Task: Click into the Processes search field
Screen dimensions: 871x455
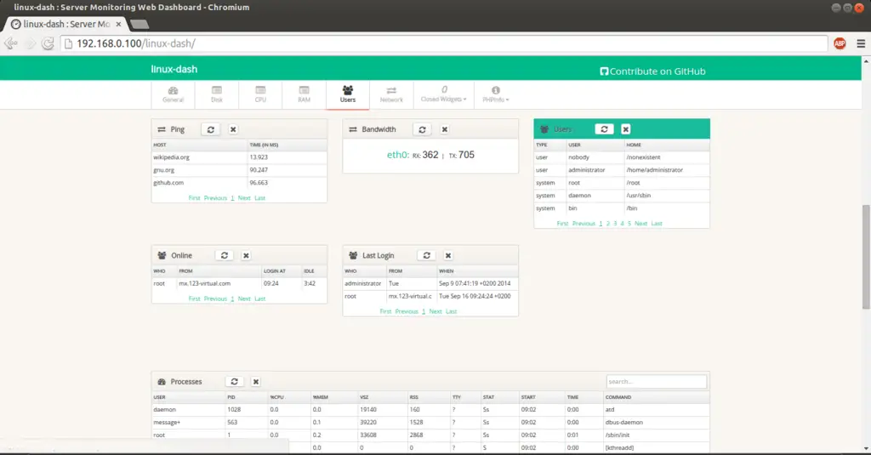Action: 656,382
